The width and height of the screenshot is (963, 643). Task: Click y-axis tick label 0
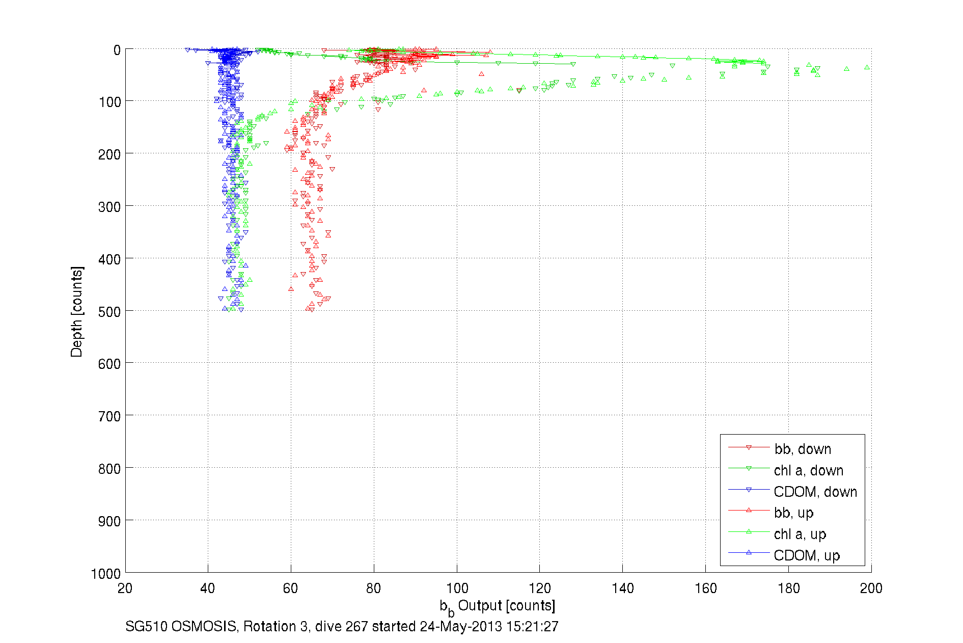coord(117,50)
